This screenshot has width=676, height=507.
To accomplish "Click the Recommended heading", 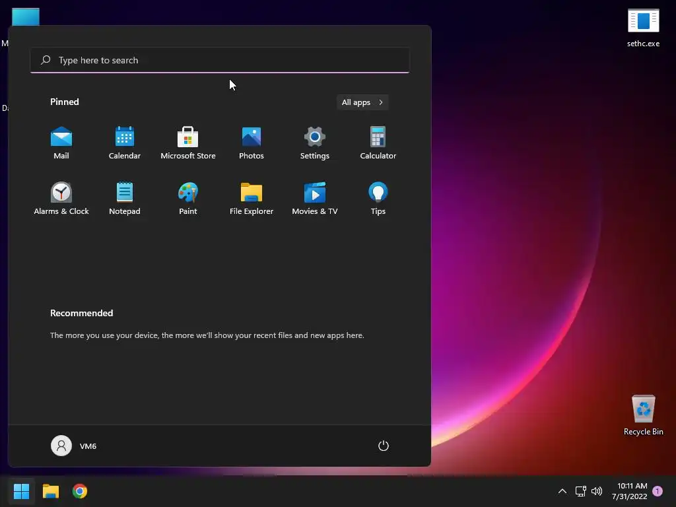I will coord(81,313).
